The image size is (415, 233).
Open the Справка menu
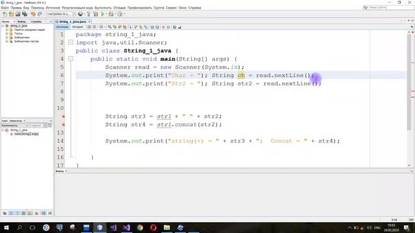click(195, 8)
